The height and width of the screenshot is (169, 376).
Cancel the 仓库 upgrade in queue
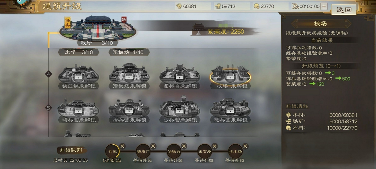[123, 146]
